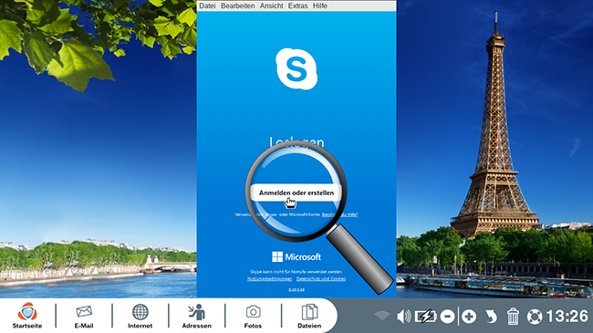The width and height of the screenshot is (593, 333).
Task: Open the Datei menu
Action: click(x=207, y=5)
